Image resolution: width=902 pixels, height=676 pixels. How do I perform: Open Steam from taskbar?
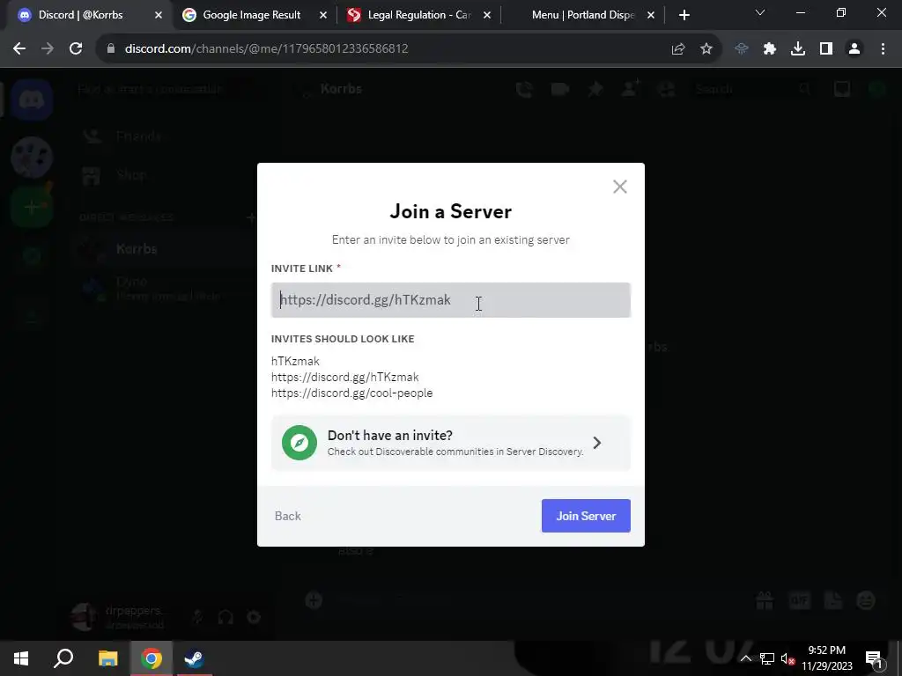tap(195, 658)
